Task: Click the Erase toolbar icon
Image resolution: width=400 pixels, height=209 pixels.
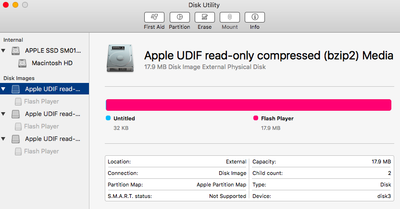Action: 204,17
